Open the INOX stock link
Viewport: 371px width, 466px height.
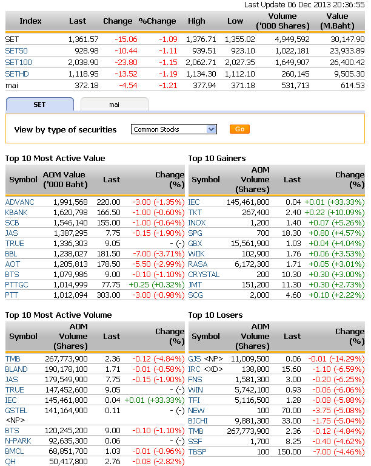[197, 223]
